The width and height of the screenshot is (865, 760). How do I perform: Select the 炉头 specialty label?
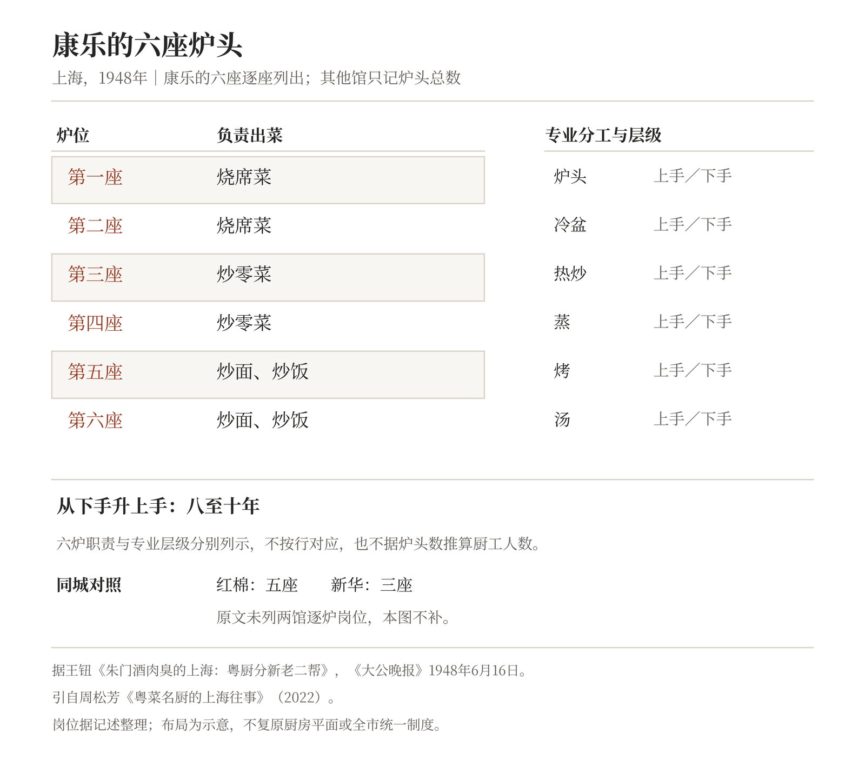click(570, 176)
